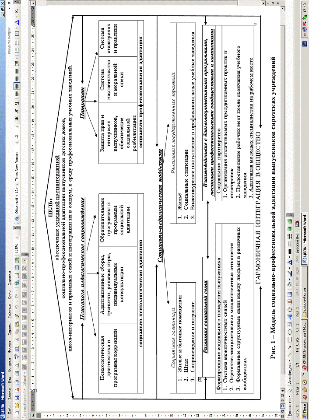The image size is (309, 420).
Task: Open the 115% zoom dropdown
Action: point(17,238)
